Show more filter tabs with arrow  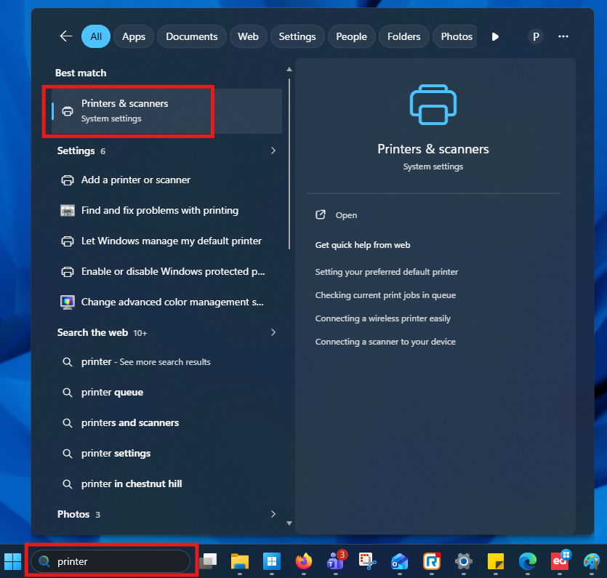tap(495, 37)
